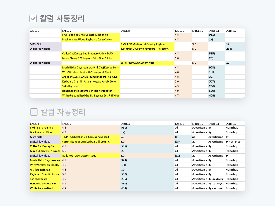Select the 'By PomuPop' cell
The width and height of the screenshot is (275, 206).
click(235, 142)
